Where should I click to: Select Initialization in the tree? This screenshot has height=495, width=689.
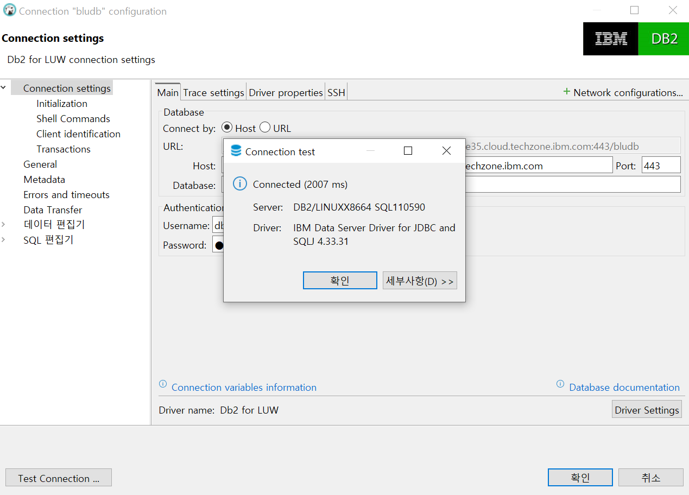(62, 103)
